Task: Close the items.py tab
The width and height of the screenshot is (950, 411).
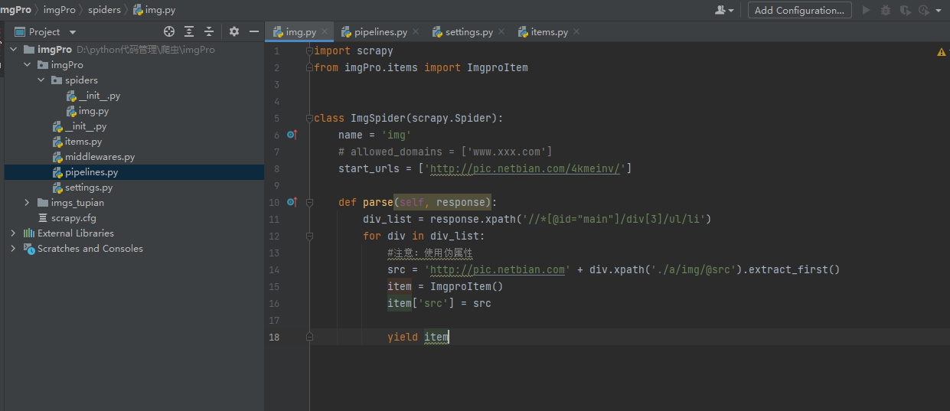Action: [576, 32]
